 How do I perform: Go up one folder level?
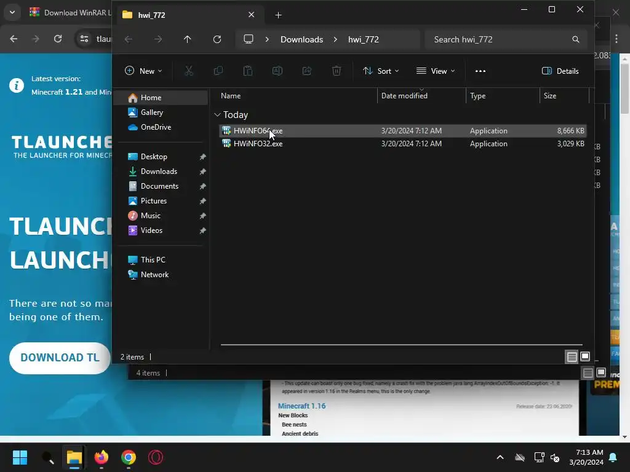click(187, 39)
